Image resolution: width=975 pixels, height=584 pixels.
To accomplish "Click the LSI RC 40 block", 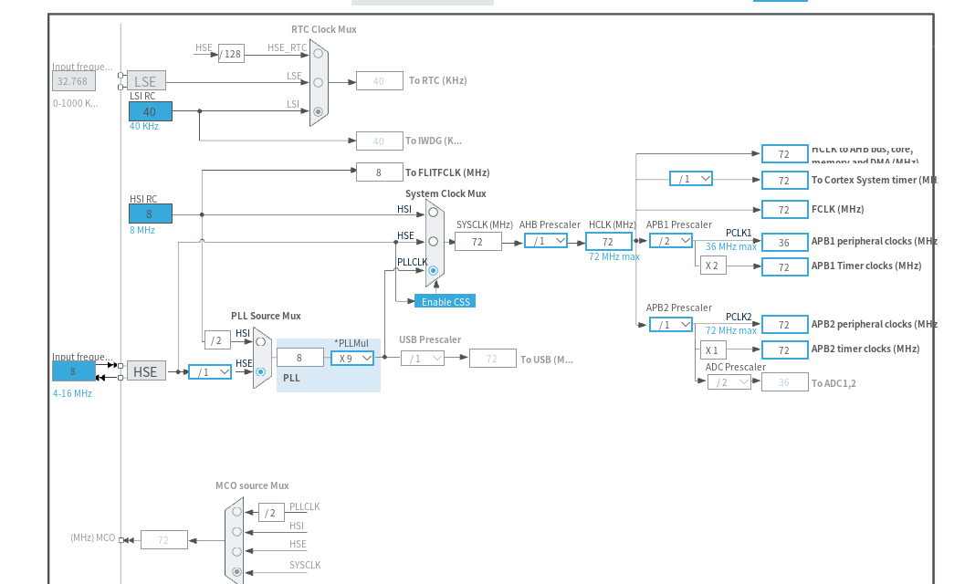I will [x=151, y=111].
